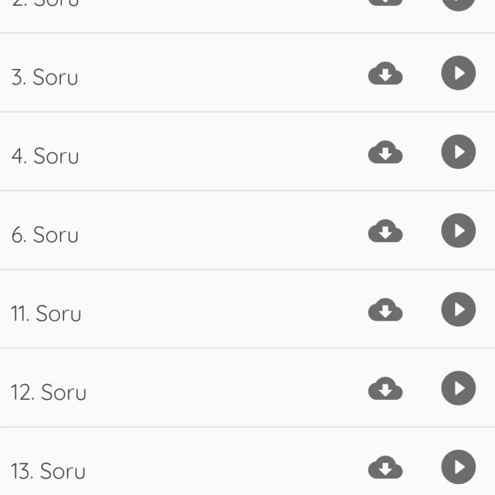
Task: Download the 4. Soru item
Action: click(x=385, y=153)
